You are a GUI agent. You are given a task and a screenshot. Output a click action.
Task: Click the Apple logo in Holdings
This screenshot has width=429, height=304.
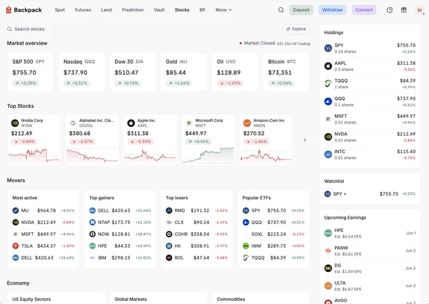[328, 66]
